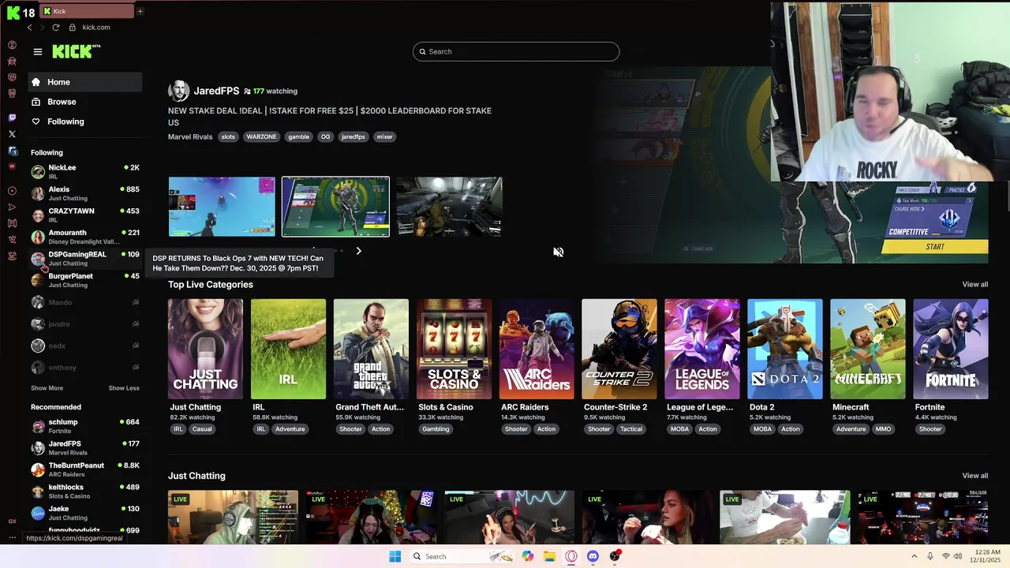Switch to the Kick browser tab

(87, 11)
